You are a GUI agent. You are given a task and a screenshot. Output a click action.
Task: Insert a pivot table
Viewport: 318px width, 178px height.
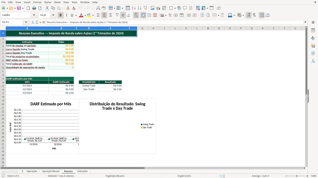click(164, 8)
